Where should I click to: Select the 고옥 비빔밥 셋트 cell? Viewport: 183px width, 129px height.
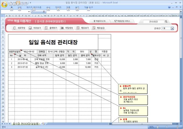click(x=42, y=59)
